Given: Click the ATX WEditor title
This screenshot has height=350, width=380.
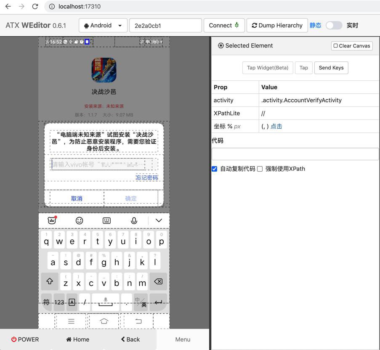Looking at the screenshot, I should pos(36,25).
